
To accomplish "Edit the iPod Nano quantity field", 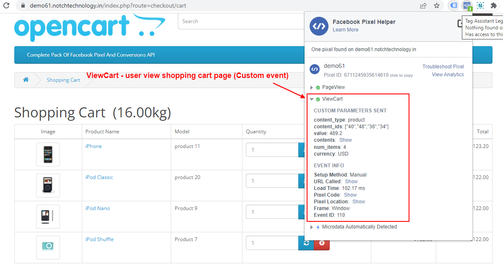I will point(272,212).
